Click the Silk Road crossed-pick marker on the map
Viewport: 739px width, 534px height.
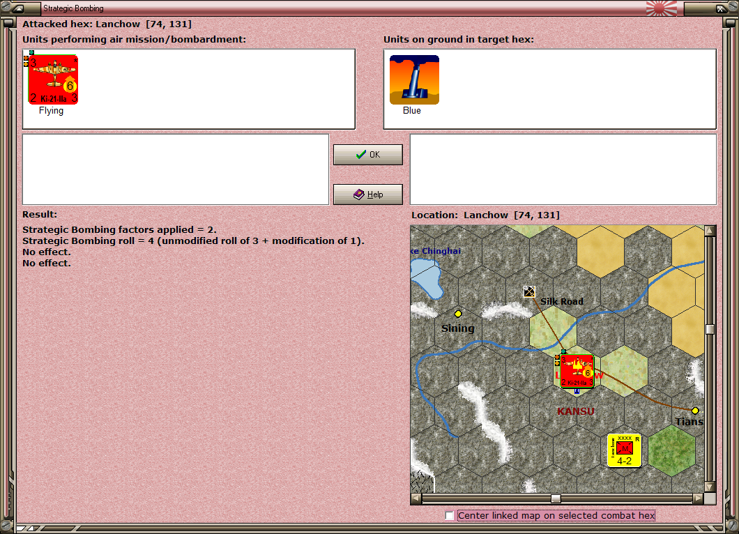click(529, 291)
